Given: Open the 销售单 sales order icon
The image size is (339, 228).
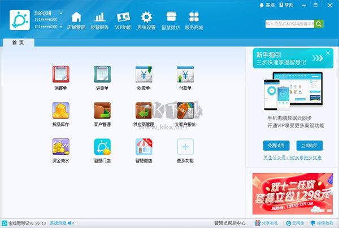Looking at the screenshot, I should click(x=61, y=74).
